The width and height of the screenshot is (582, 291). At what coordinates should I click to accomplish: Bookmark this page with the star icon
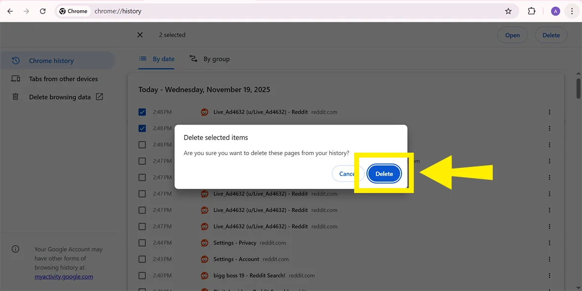point(508,11)
